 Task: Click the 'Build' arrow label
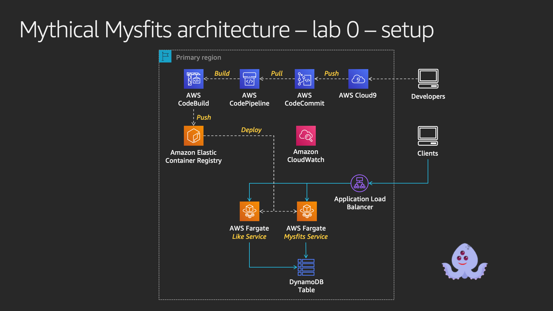click(222, 73)
